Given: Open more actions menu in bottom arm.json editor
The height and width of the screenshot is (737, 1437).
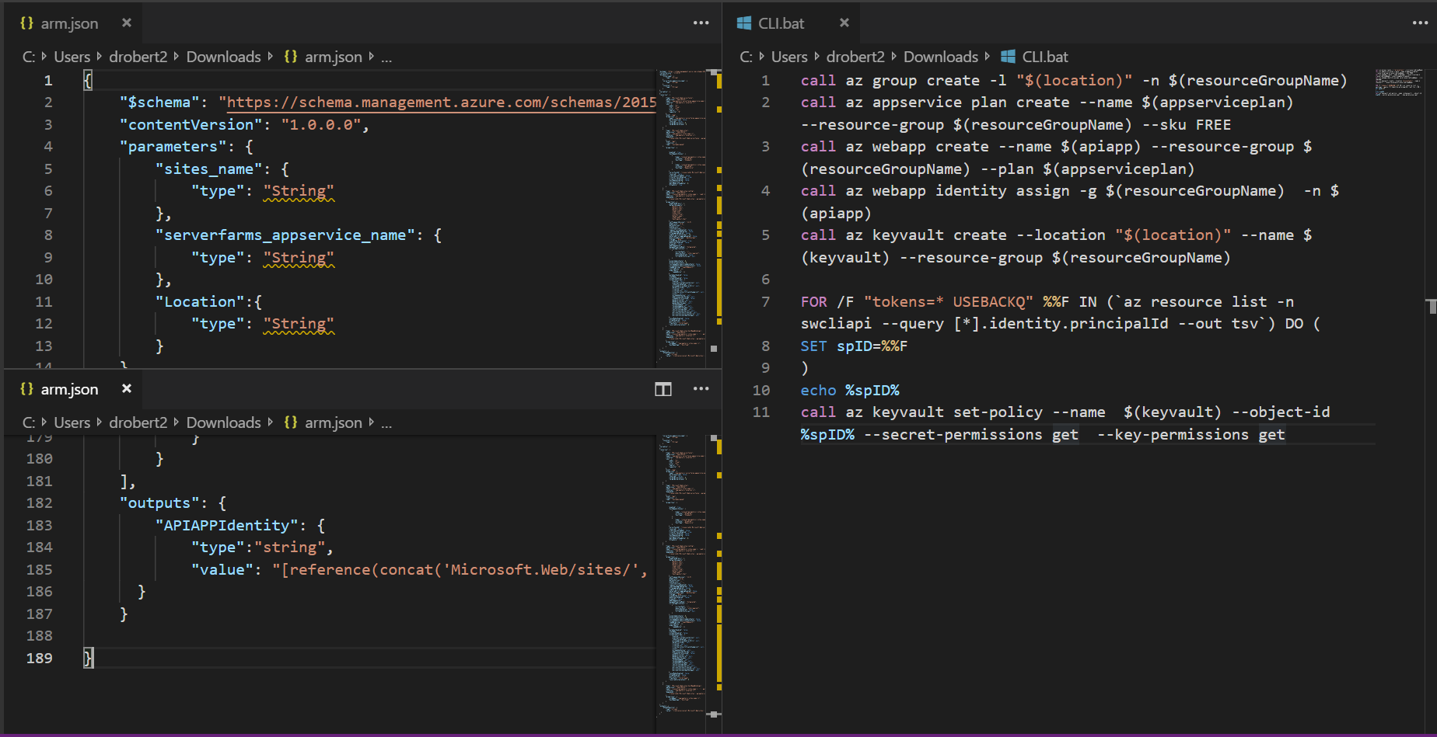Looking at the screenshot, I should tap(701, 388).
